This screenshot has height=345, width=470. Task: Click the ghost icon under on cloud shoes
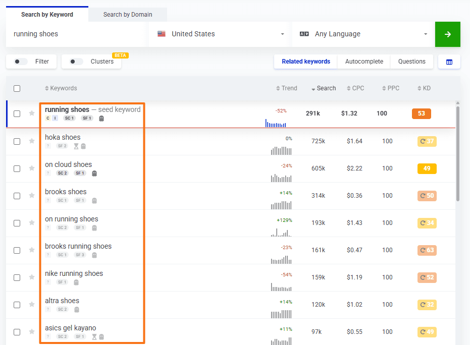94,174
